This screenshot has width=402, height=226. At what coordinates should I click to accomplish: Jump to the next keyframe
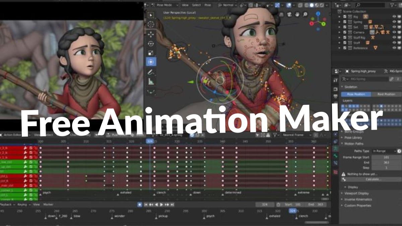[x=166, y=204]
